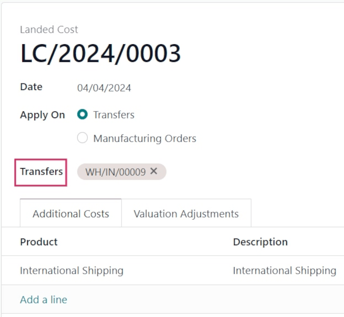
Task: Select the Manufacturing Orders radio button circle
Action: pyautogui.click(x=82, y=138)
